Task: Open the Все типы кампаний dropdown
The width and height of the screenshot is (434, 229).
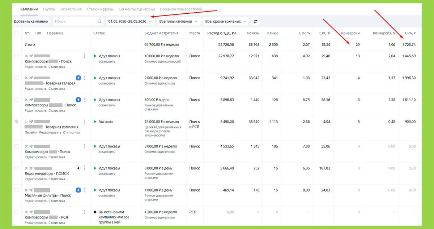Action: pos(179,22)
